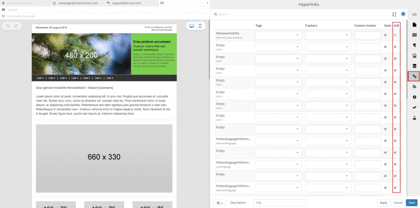Click first 'Link »' in dark navigation bar

tap(40, 78)
